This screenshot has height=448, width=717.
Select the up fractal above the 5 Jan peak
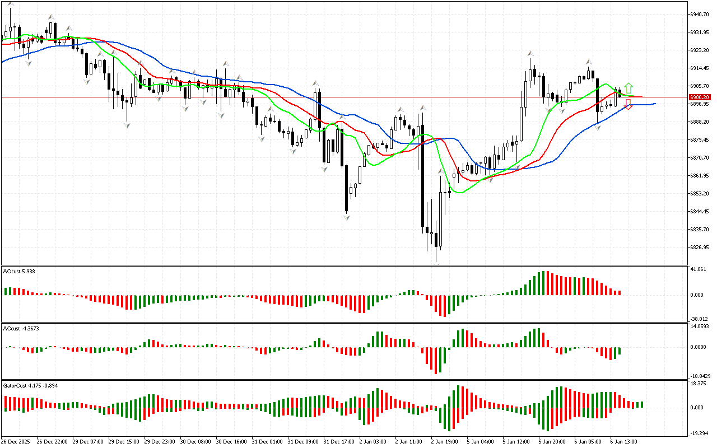click(x=529, y=53)
